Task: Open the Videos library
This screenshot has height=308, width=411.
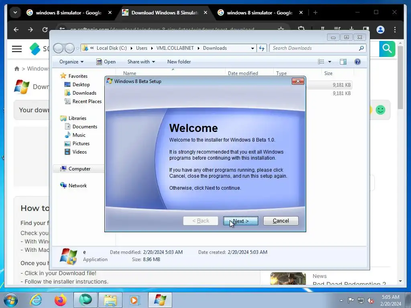Action: pos(79,152)
